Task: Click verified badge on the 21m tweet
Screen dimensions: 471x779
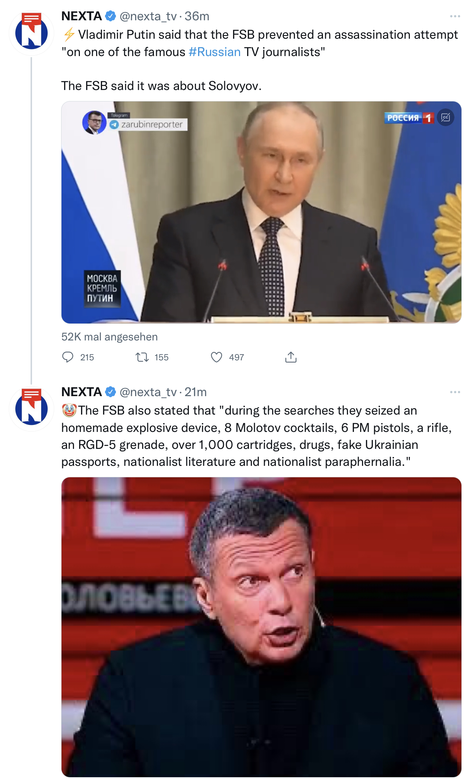Action: point(110,392)
